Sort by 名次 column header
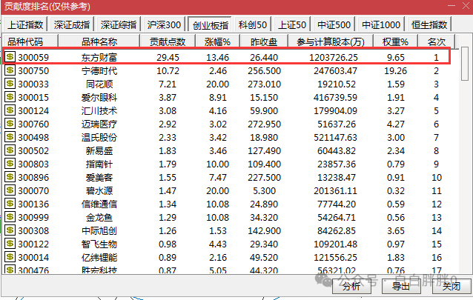The width and height of the screenshot is (473, 300). point(436,41)
